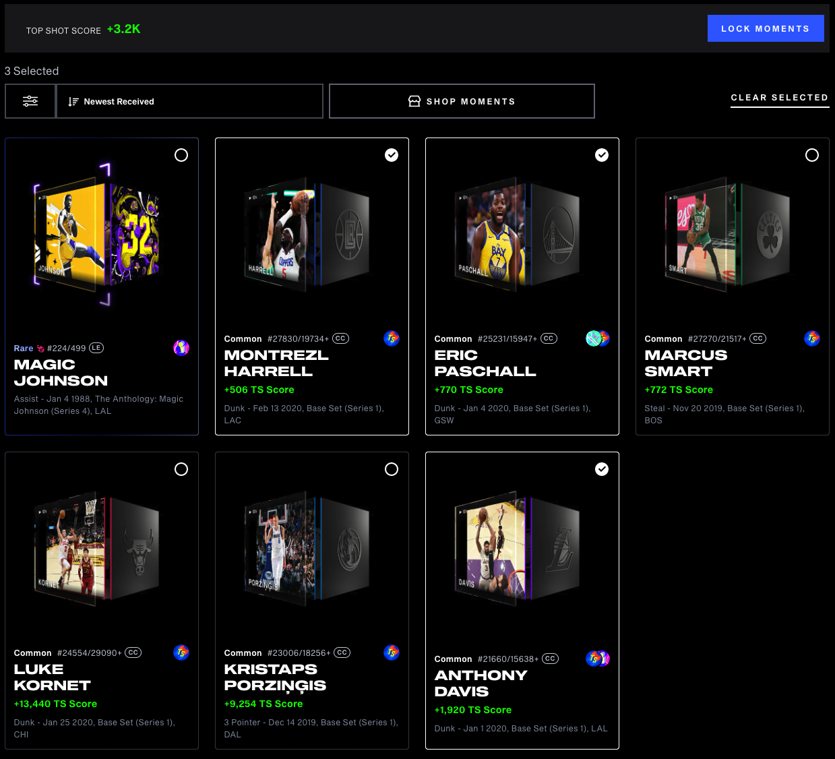835x759 pixels.
Task: Select the Luke Kornet moment checkbox
Action: click(x=181, y=469)
